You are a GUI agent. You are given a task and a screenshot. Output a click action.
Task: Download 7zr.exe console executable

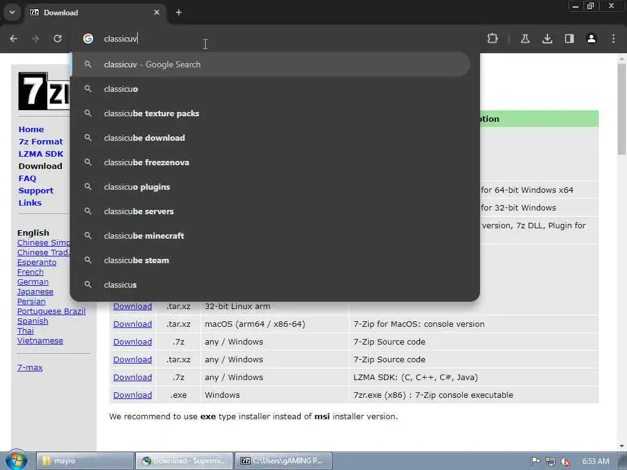[132, 395]
